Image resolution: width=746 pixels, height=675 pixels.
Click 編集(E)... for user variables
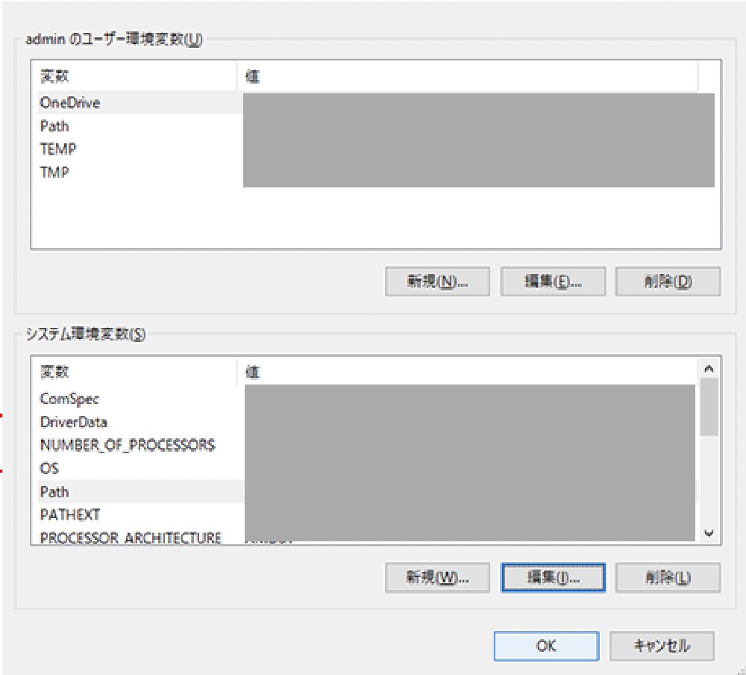(x=553, y=281)
